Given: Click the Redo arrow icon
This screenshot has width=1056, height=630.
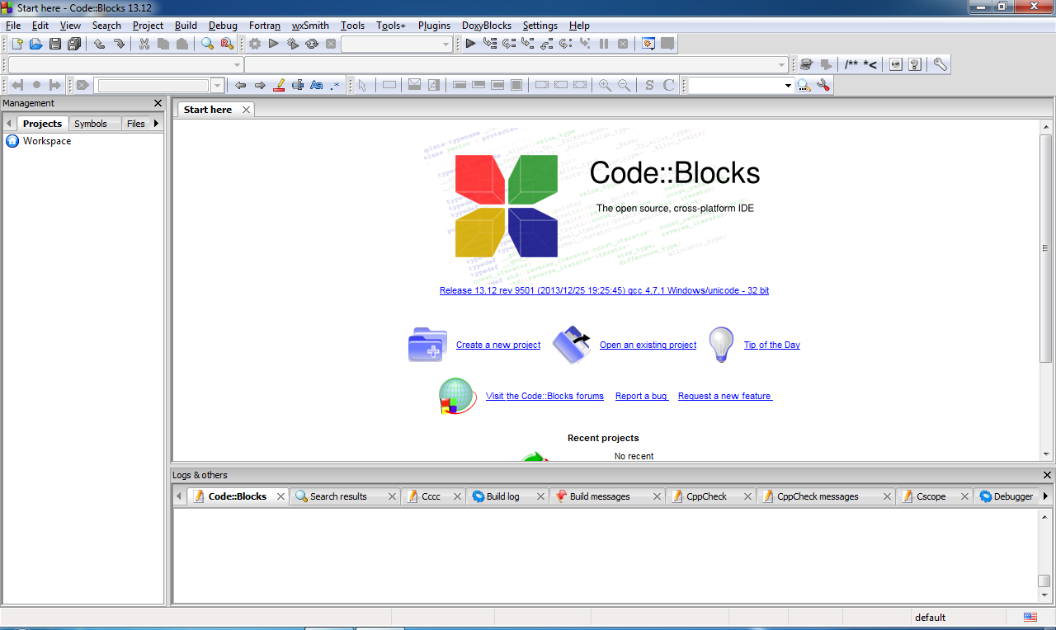Looking at the screenshot, I should pyautogui.click(x=119, y=44).
